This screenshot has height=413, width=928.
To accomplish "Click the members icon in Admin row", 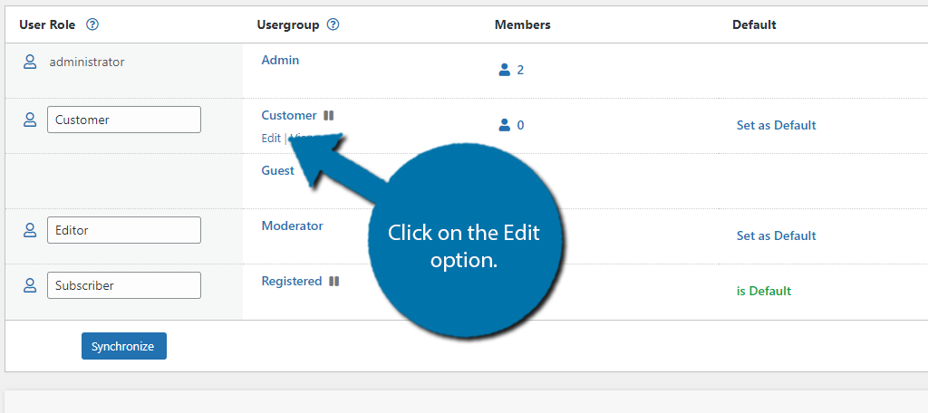I will pos(505,70).
